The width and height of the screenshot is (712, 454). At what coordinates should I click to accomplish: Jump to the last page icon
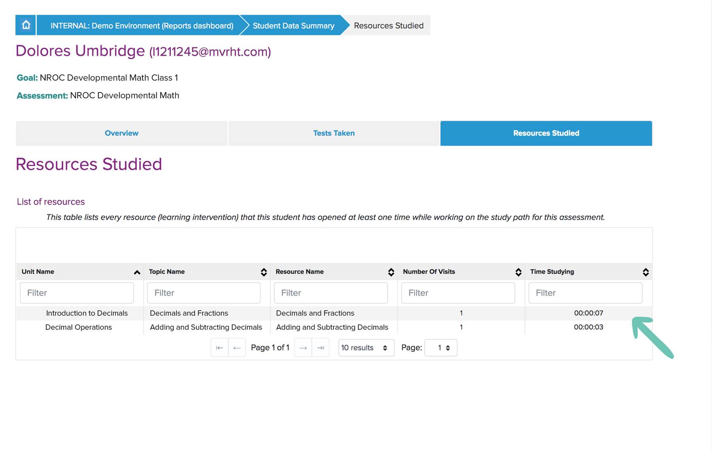[x=321, y=347]
